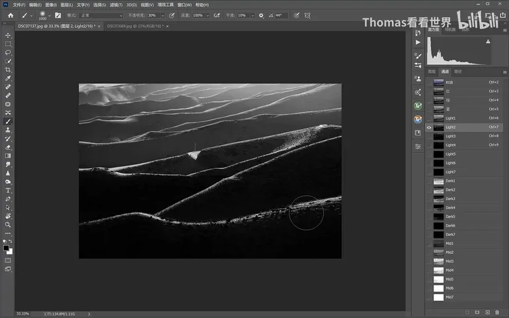Select the Spot Healing Brush tool

coord(8,87)
